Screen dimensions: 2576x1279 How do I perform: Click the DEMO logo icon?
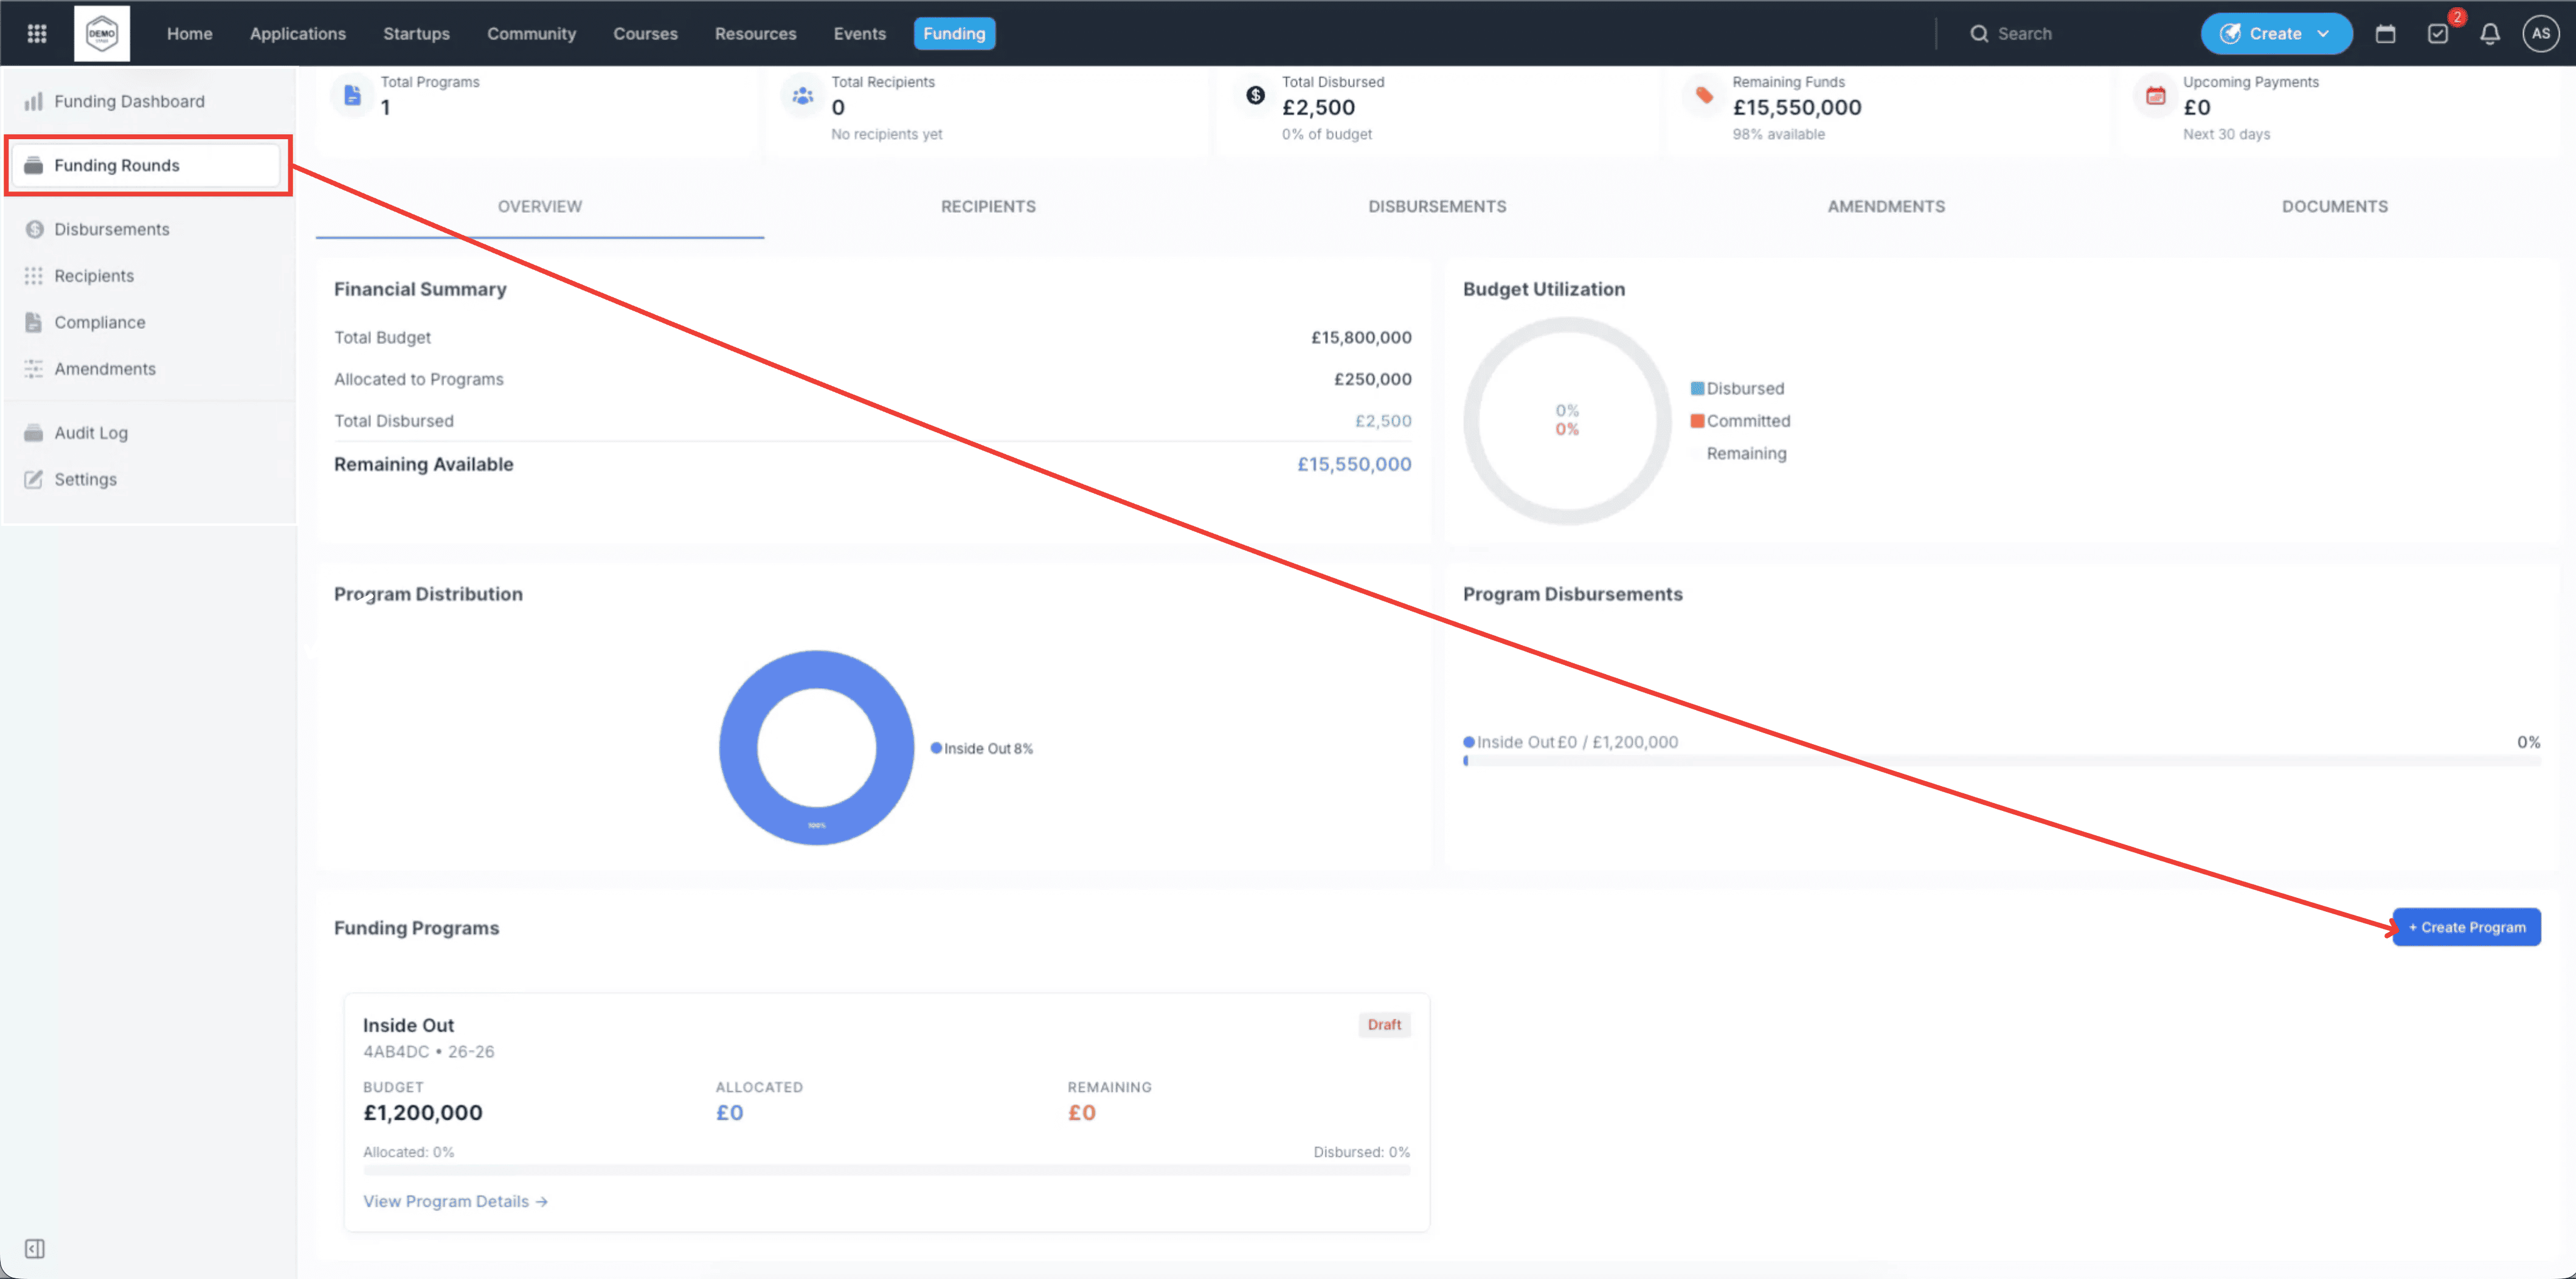click(x=102, y=33)
